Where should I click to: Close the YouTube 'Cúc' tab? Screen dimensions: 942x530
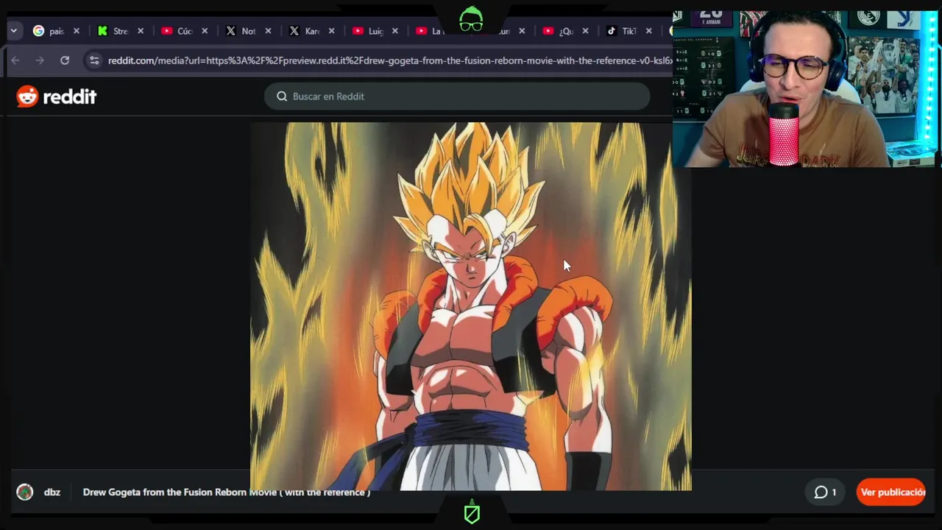coord(205,31)
